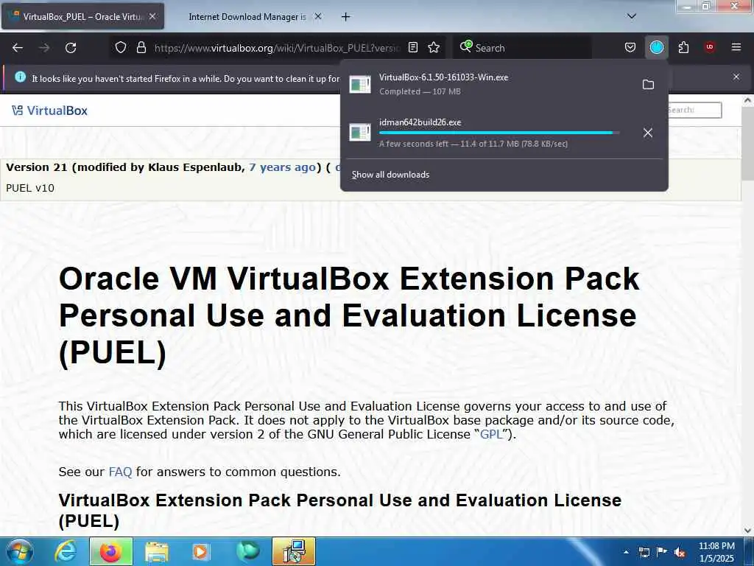Open the taskbar clock showing 11:08 PM
The height and width of the screenshot is (566, 754).
716,552
